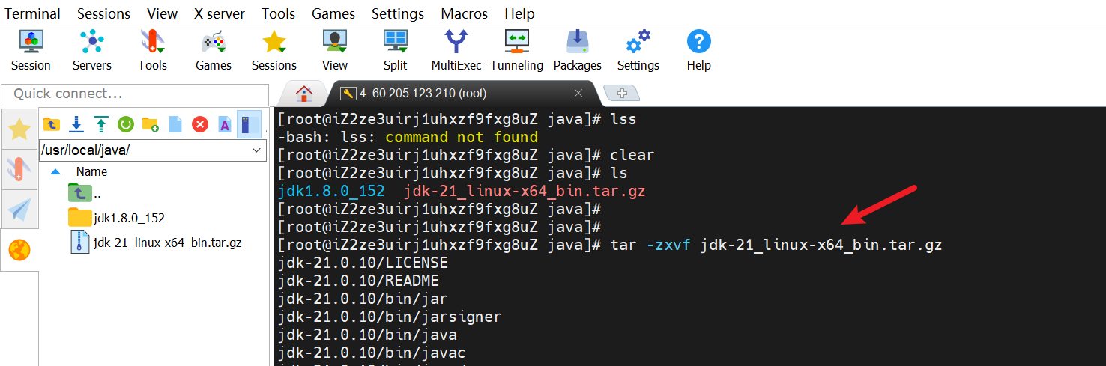Screen dimensions: 1106x366
Task: Refresh the SFTP folder listing
Action: point(125,124)
